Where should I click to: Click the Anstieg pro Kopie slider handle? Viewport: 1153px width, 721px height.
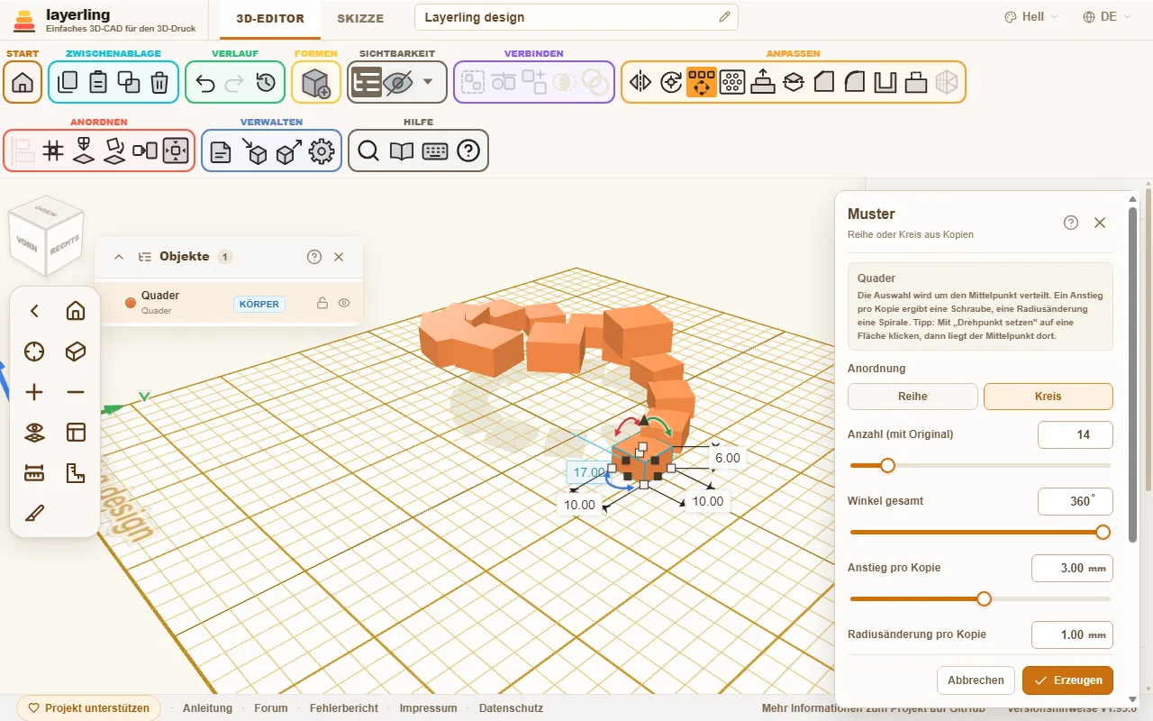[984, 598]
